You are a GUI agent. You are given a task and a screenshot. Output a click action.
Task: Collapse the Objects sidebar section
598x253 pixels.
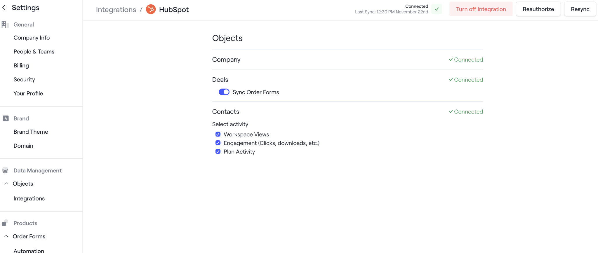pyautogui.click(x=6, y=184)
